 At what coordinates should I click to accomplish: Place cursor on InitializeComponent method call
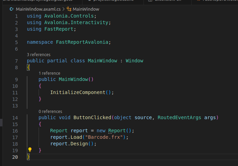point(78,92)
